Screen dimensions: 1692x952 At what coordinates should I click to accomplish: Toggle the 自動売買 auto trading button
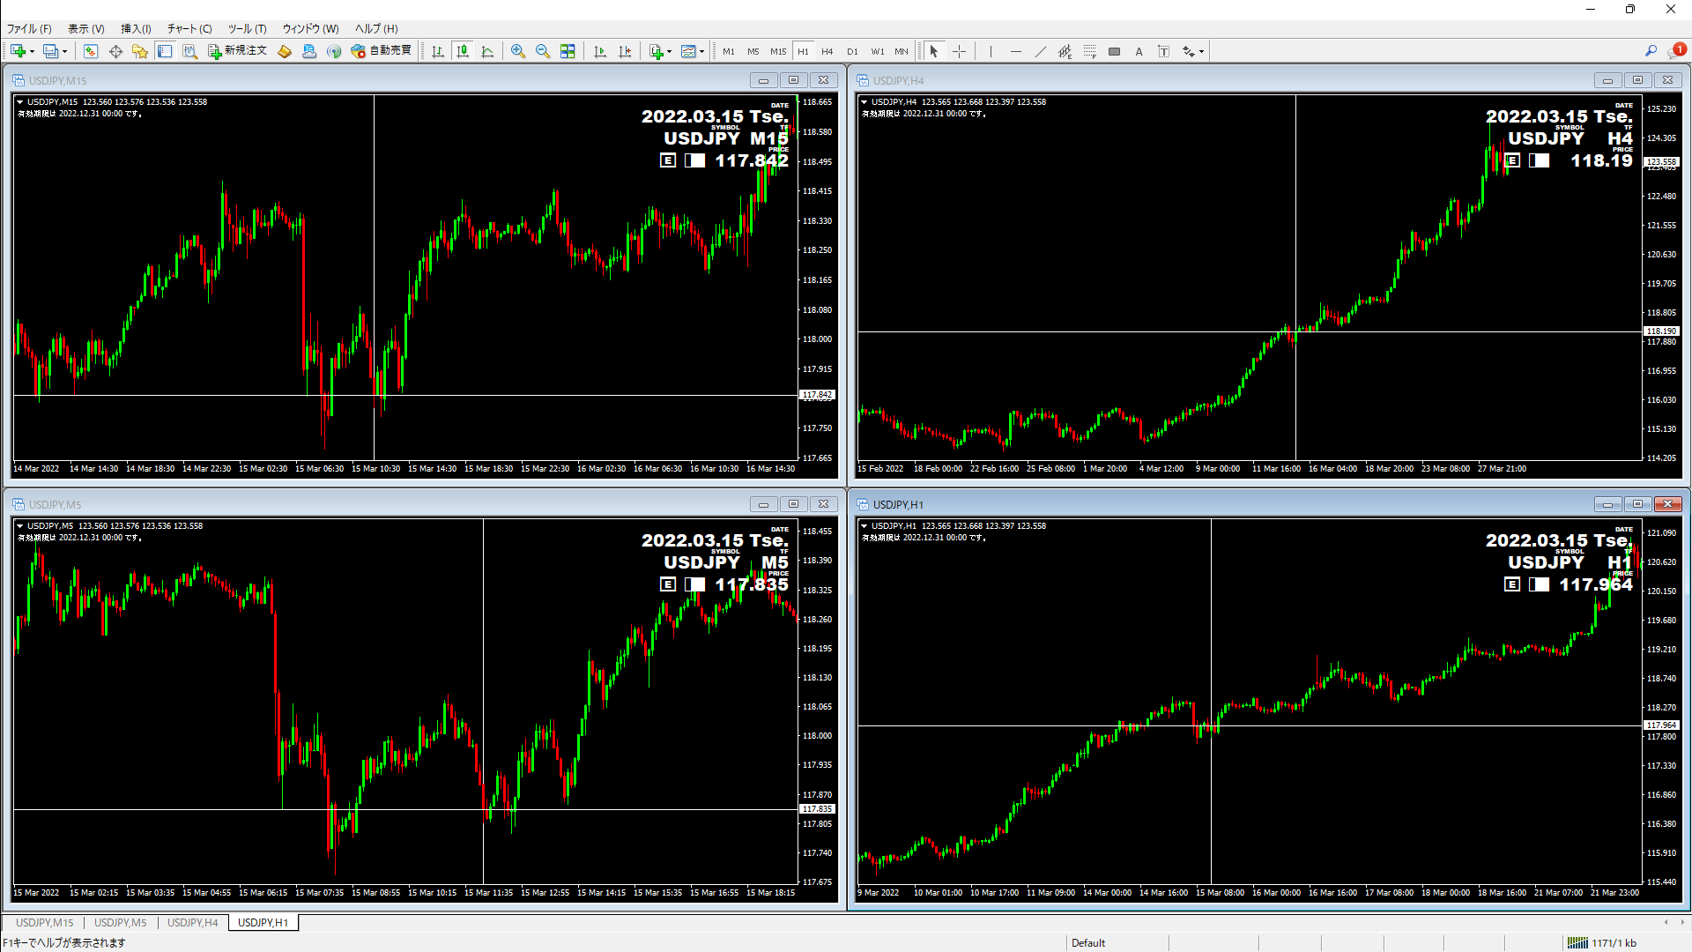pyautogui.click(x=382, y=51)
